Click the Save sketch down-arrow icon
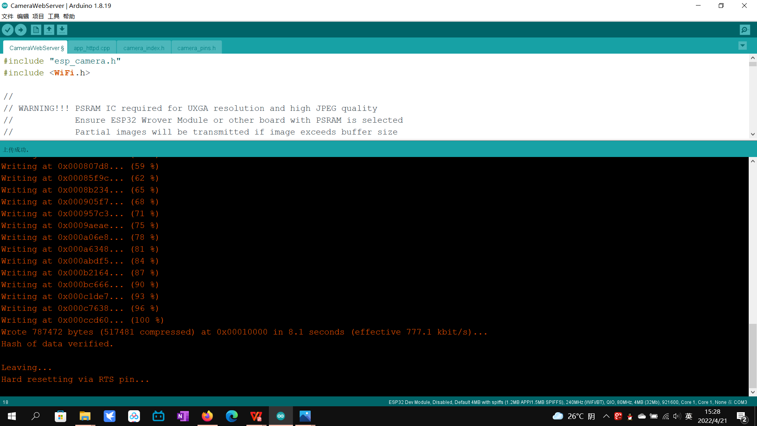Viewport: 757px width, 426px height. [x=62, y=30]
